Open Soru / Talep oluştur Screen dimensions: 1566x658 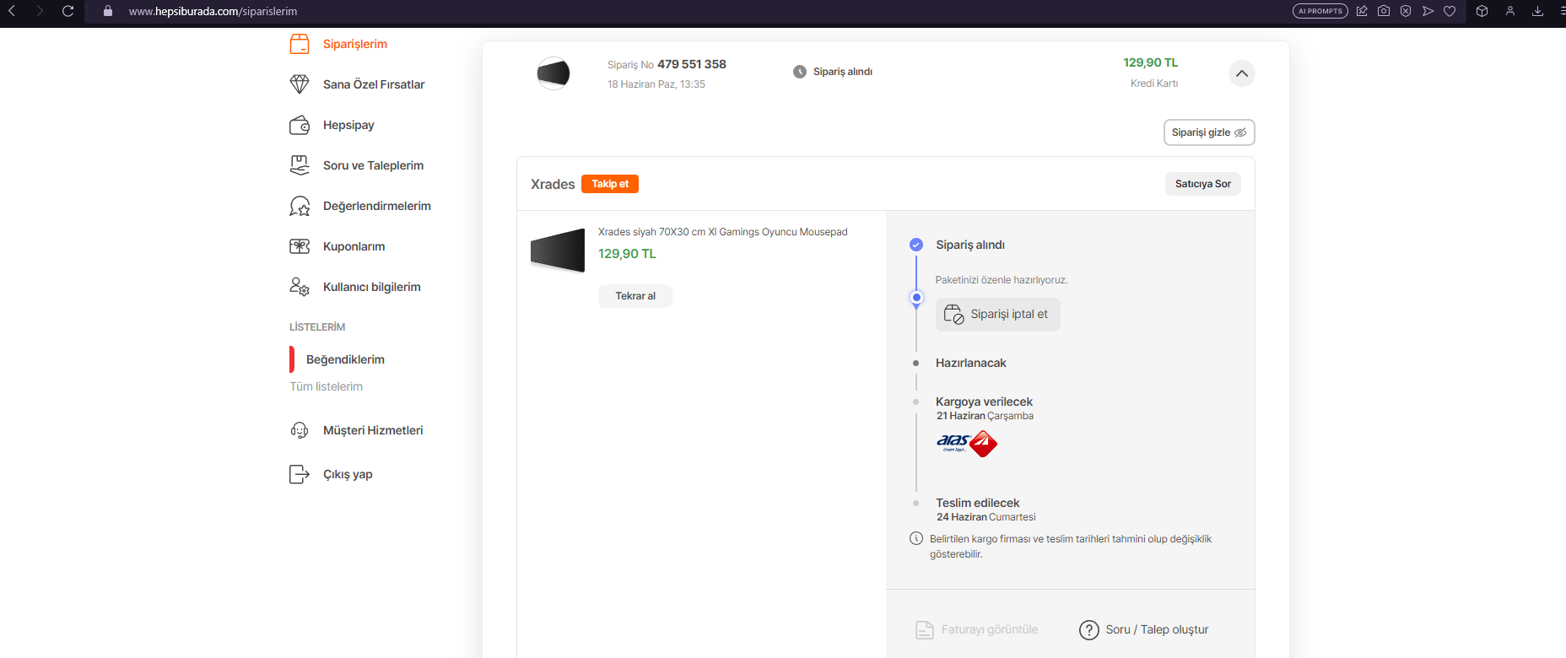pyautogui.click(x=1144, y=629)
